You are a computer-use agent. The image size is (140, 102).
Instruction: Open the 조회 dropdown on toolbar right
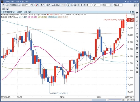pyautogui.click(x=122, y=5)
